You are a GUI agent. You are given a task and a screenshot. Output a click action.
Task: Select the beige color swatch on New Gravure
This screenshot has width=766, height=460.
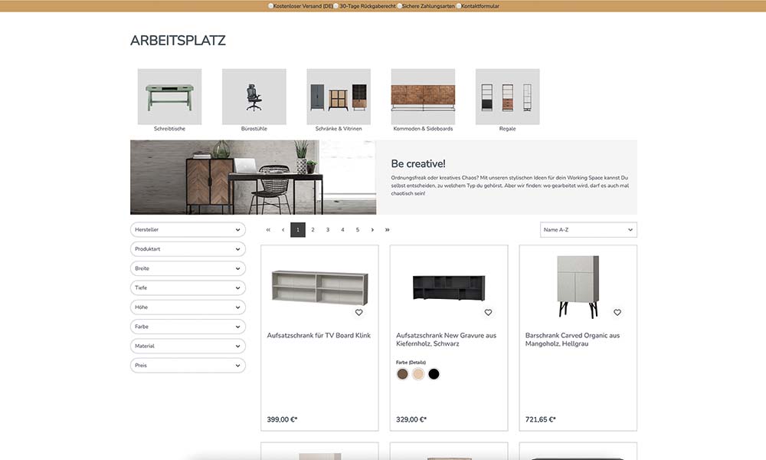coord(418,374)
